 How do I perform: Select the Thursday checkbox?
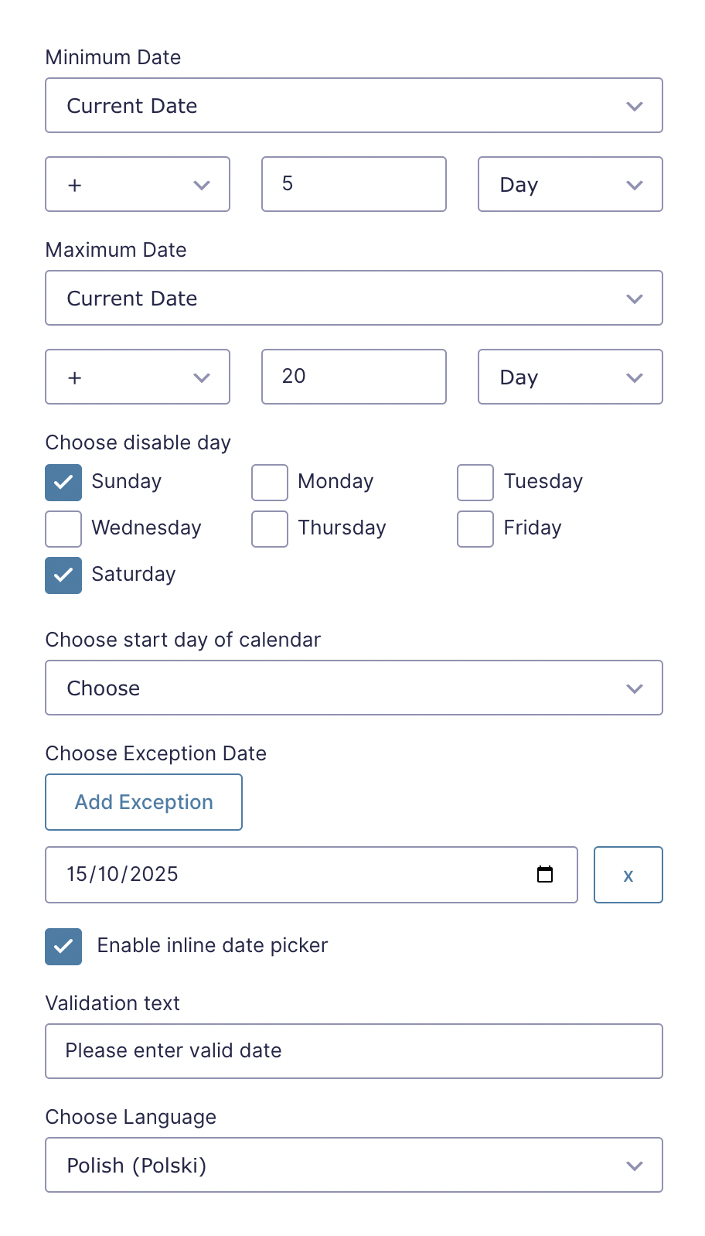270,529
